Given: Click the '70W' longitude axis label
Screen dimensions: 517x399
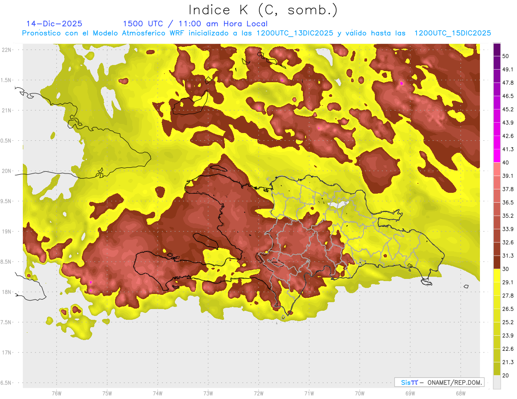Looking at the screenshot, I should point(359,394).
